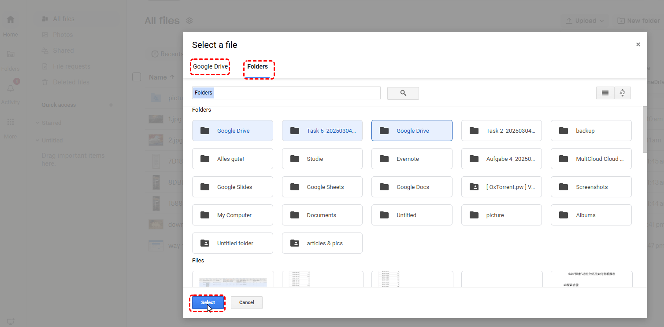Select the Folders tab
Viewport: 664px width, 327px height.
(x=257, y=67)
